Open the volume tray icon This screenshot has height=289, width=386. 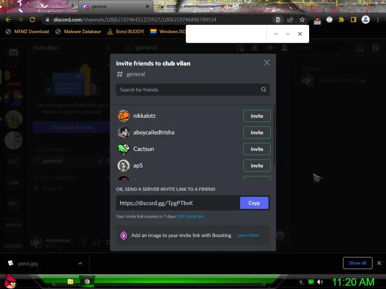pyautogui.click(x=320, y=282)
